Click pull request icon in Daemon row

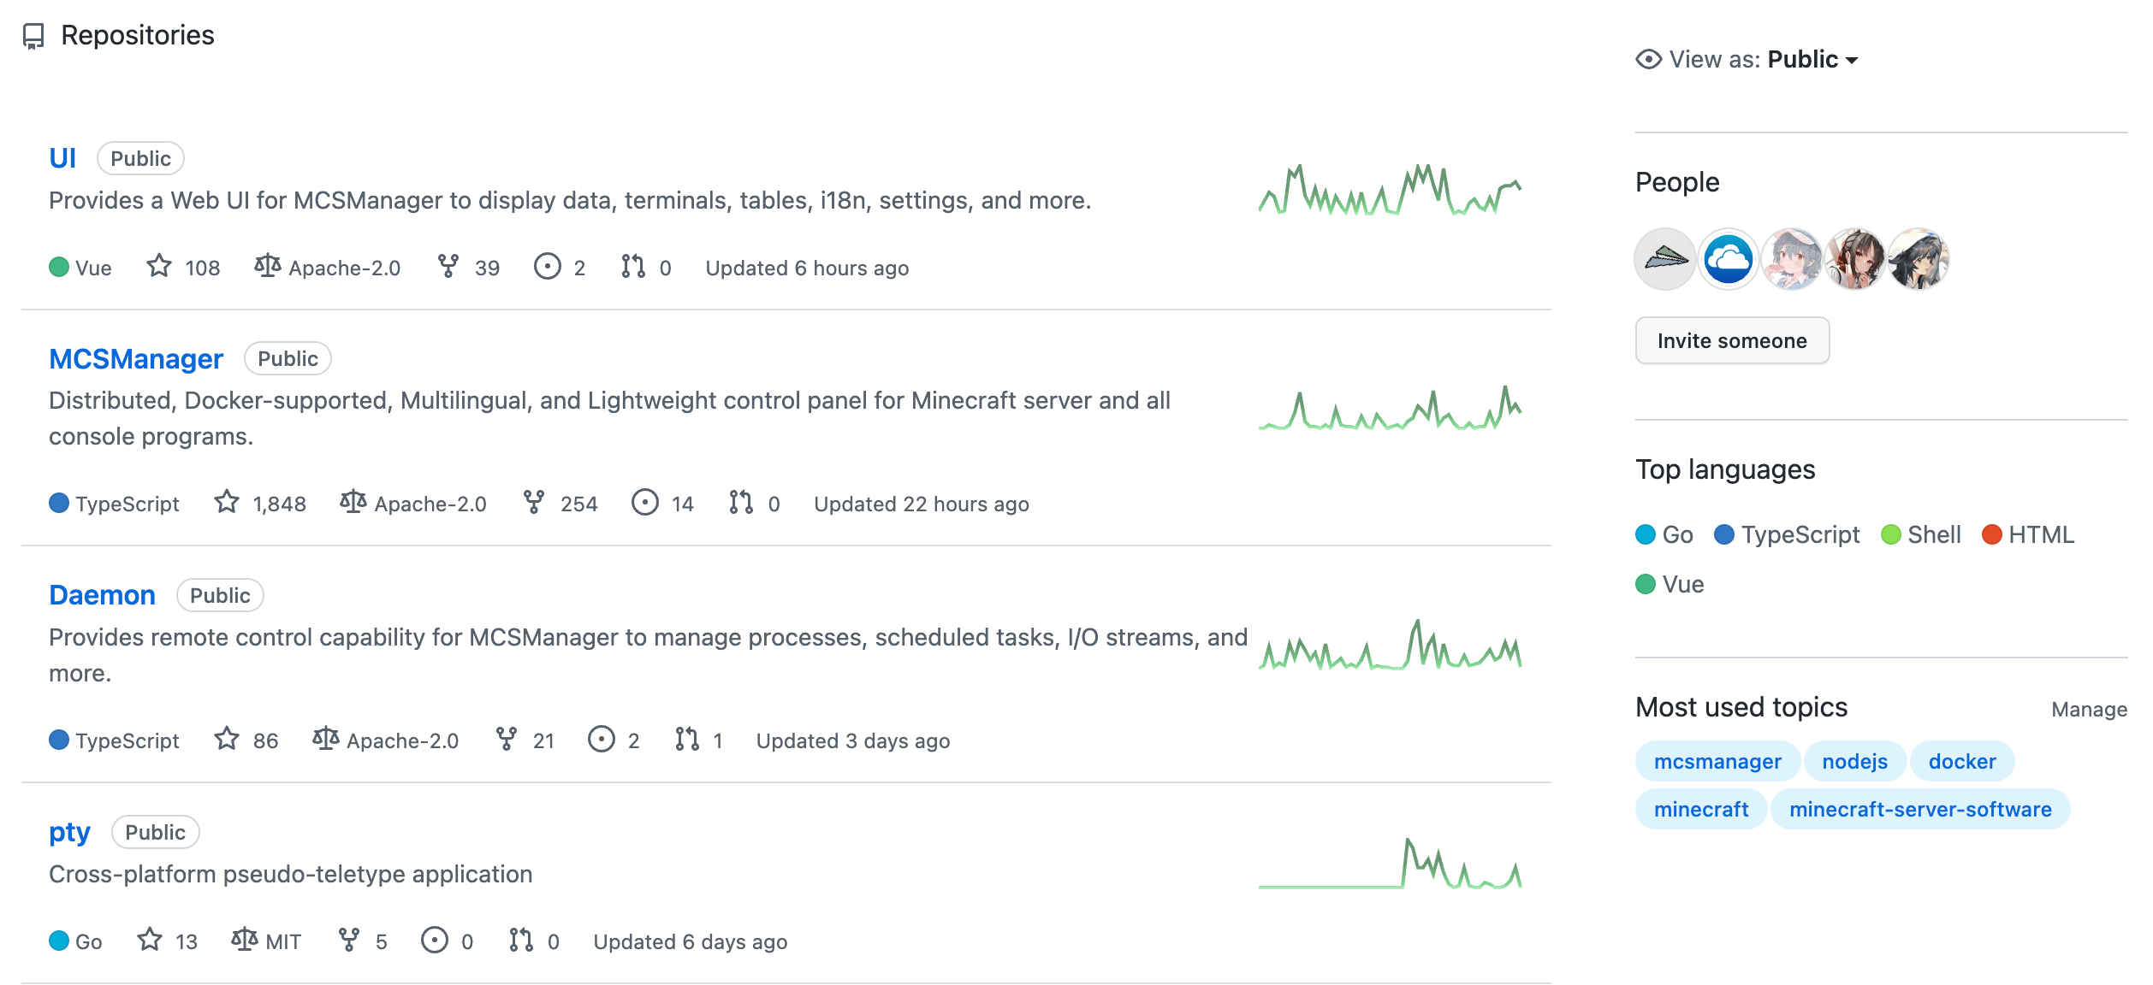(x=687, y=740)
